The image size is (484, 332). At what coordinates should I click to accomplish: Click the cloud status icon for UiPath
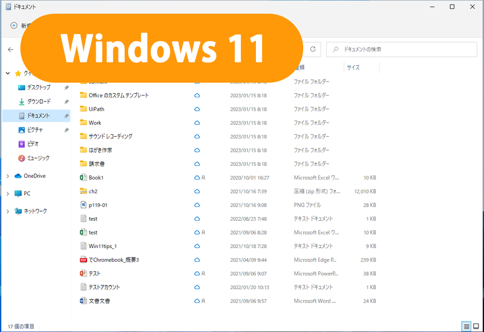pos(197,109)
